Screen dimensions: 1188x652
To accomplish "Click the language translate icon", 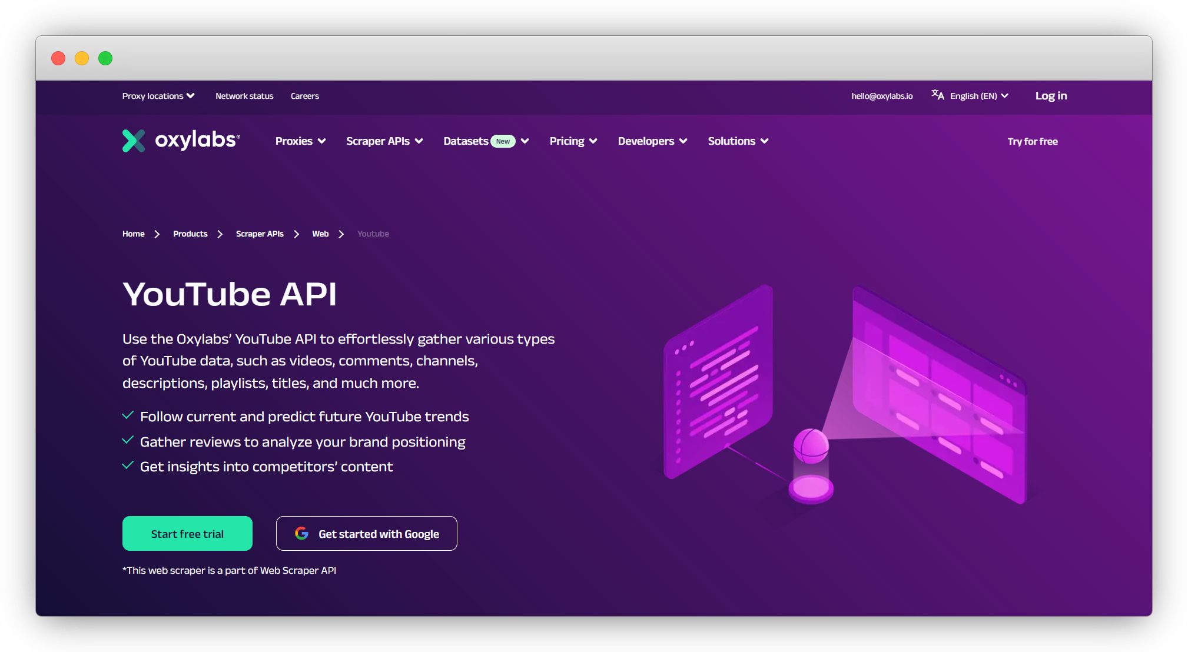I will coord(938,95).
